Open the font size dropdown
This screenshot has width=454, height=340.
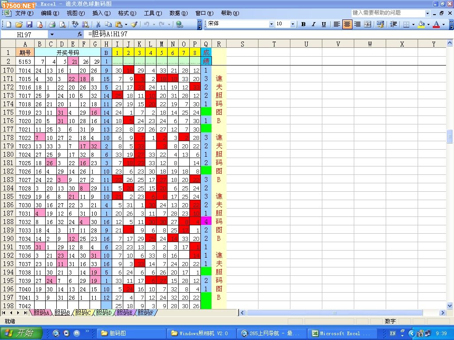coord(293,24)
